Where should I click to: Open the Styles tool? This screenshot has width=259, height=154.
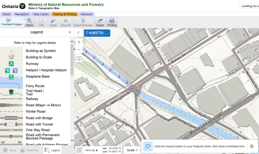coord(30,22)
